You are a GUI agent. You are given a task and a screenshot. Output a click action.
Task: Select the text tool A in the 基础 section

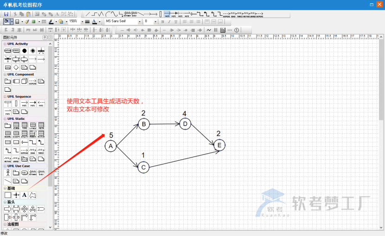(25, 195)
